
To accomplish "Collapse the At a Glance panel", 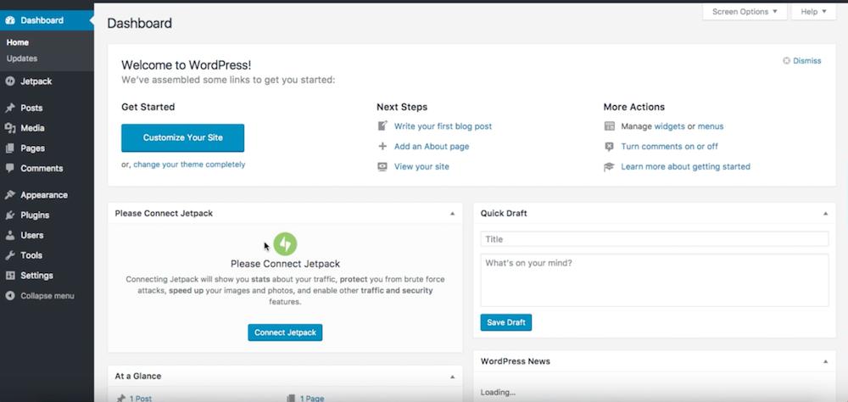I will [x=452, y=377].
